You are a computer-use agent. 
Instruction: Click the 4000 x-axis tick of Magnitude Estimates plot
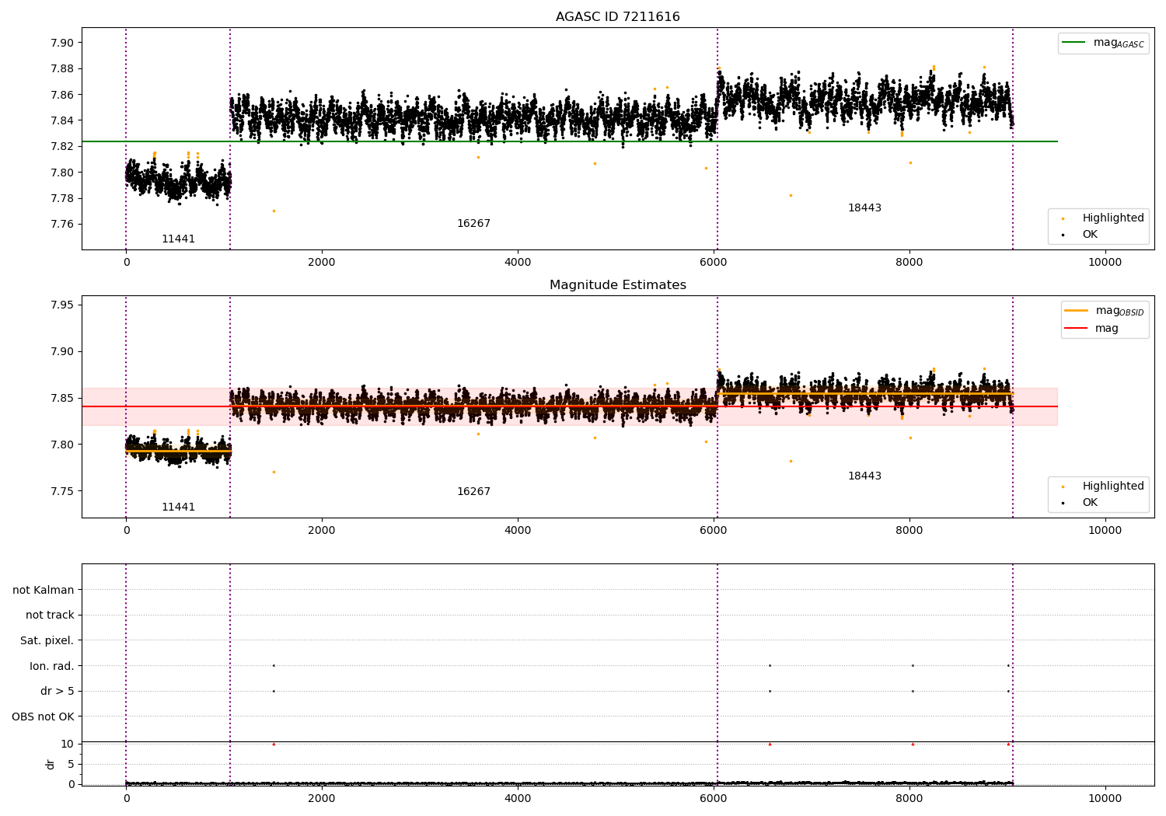coord(518,531)
